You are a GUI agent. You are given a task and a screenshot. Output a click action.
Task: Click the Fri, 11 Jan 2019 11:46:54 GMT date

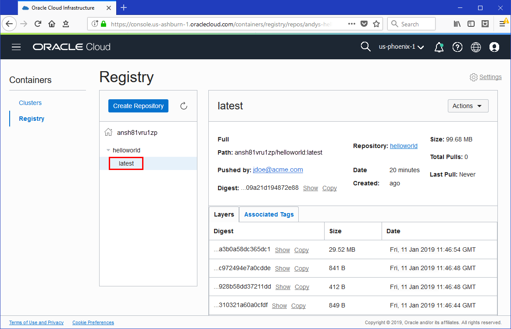coord(433,249)
